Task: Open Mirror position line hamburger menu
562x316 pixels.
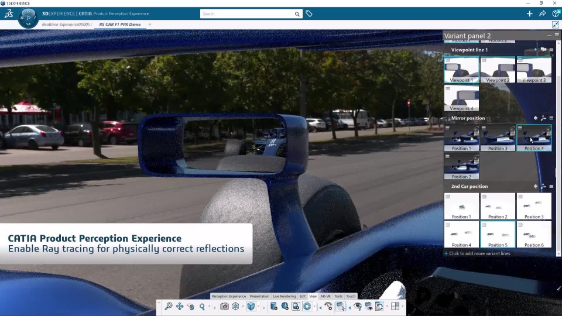Action: point(551,118)
